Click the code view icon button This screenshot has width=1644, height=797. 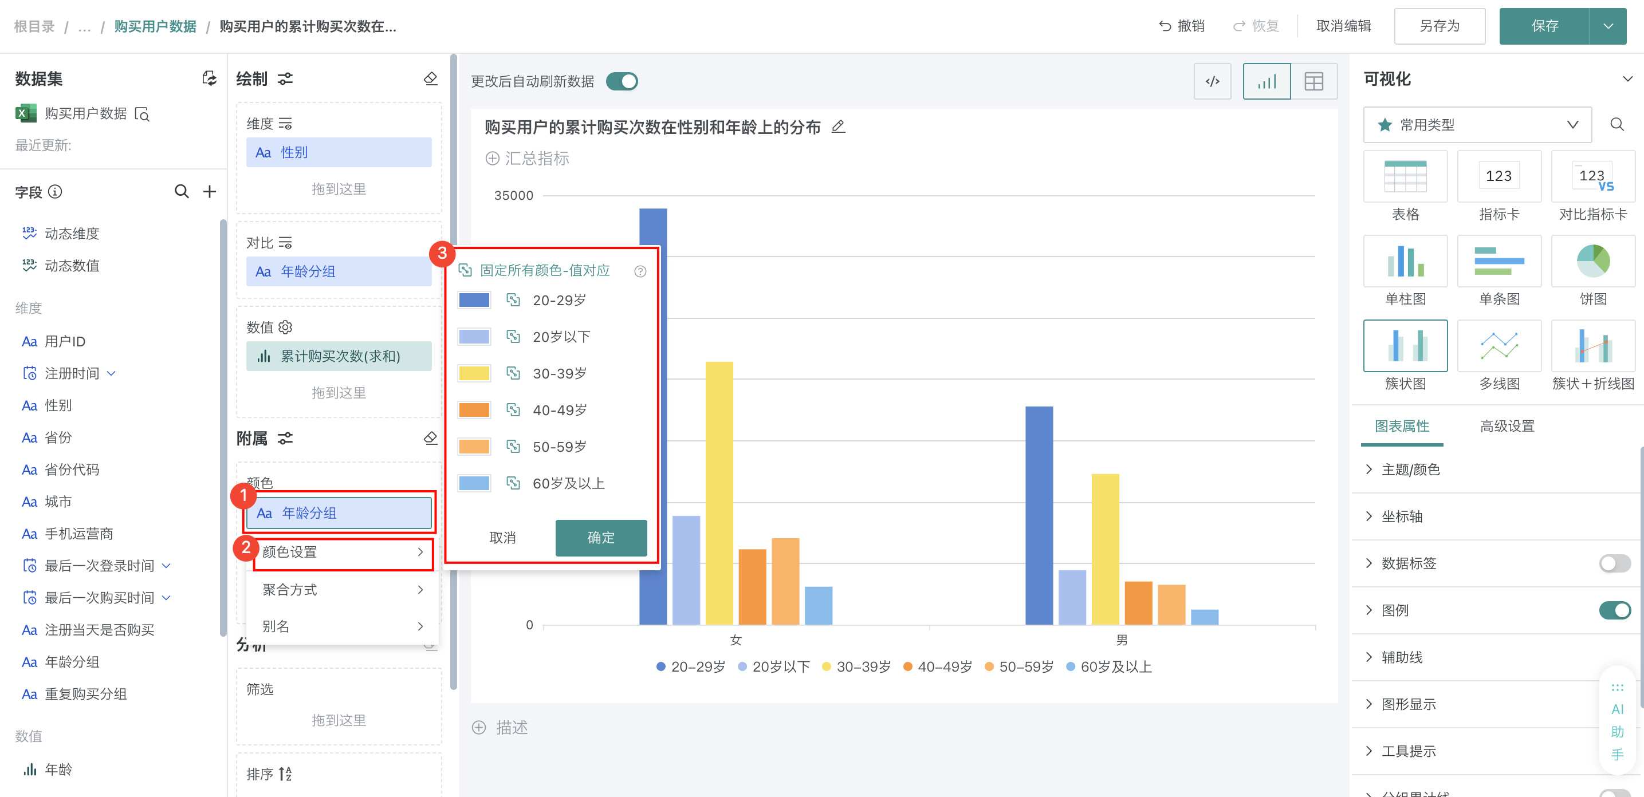(x=1212, y=81)
